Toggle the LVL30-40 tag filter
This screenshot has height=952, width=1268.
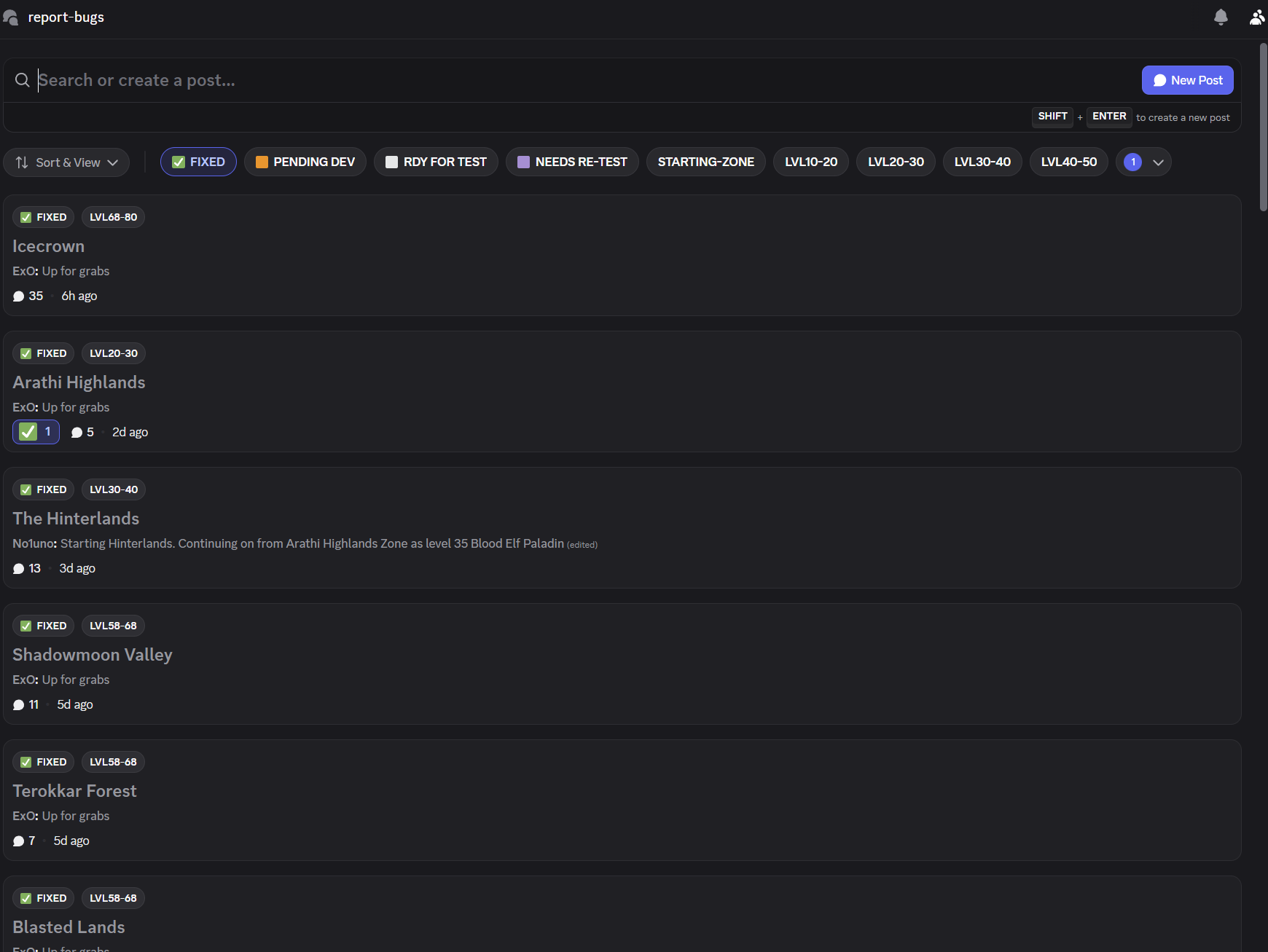tap(982, 162)
